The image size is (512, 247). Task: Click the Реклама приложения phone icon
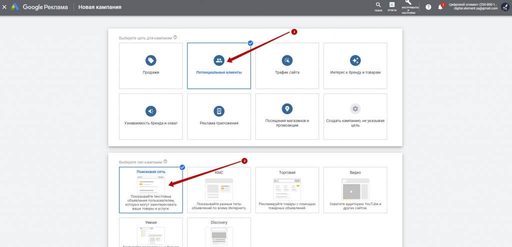tap(218, 111)
